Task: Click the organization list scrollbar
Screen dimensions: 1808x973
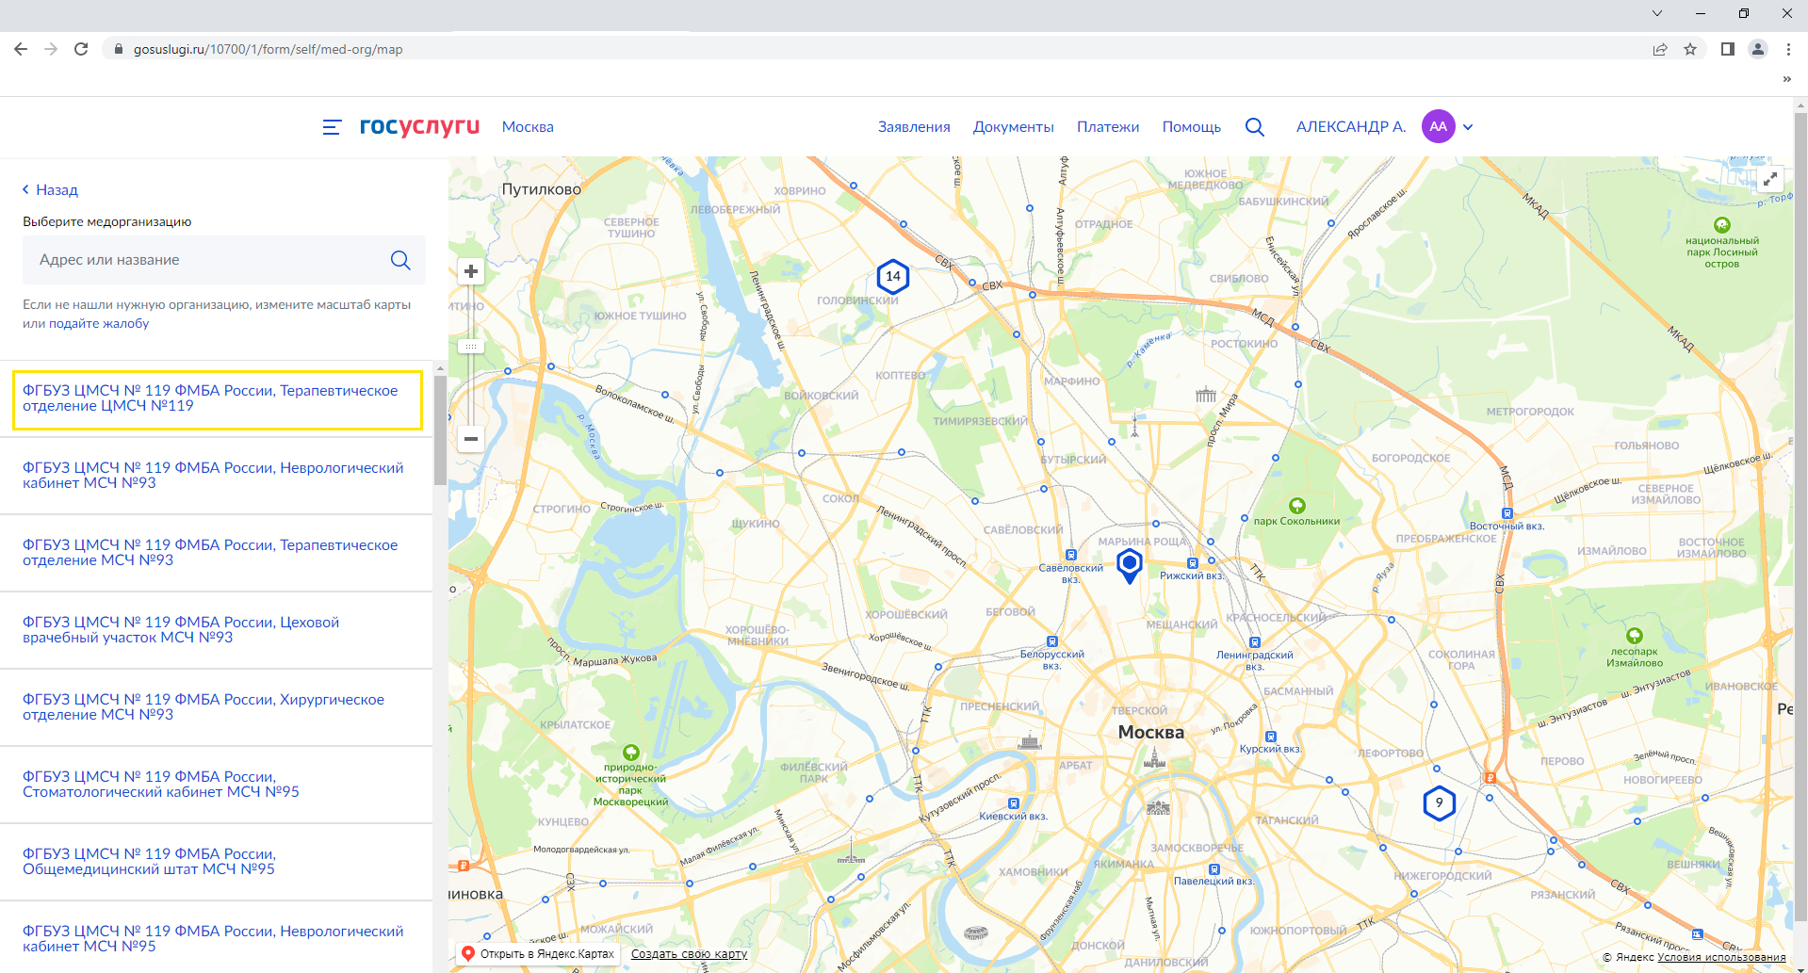Action: point(440,429)
